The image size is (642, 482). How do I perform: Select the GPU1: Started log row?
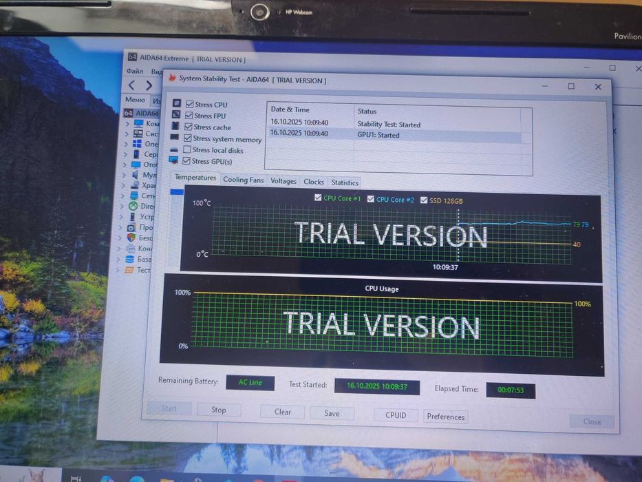395,134
